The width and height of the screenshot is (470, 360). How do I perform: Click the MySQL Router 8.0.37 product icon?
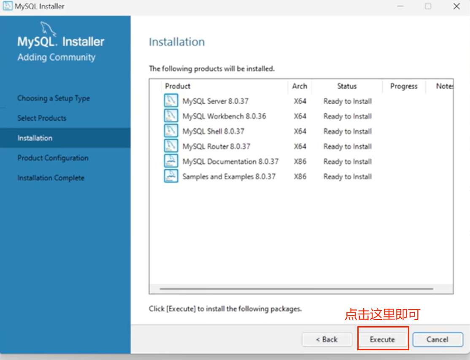pos(171,146)
